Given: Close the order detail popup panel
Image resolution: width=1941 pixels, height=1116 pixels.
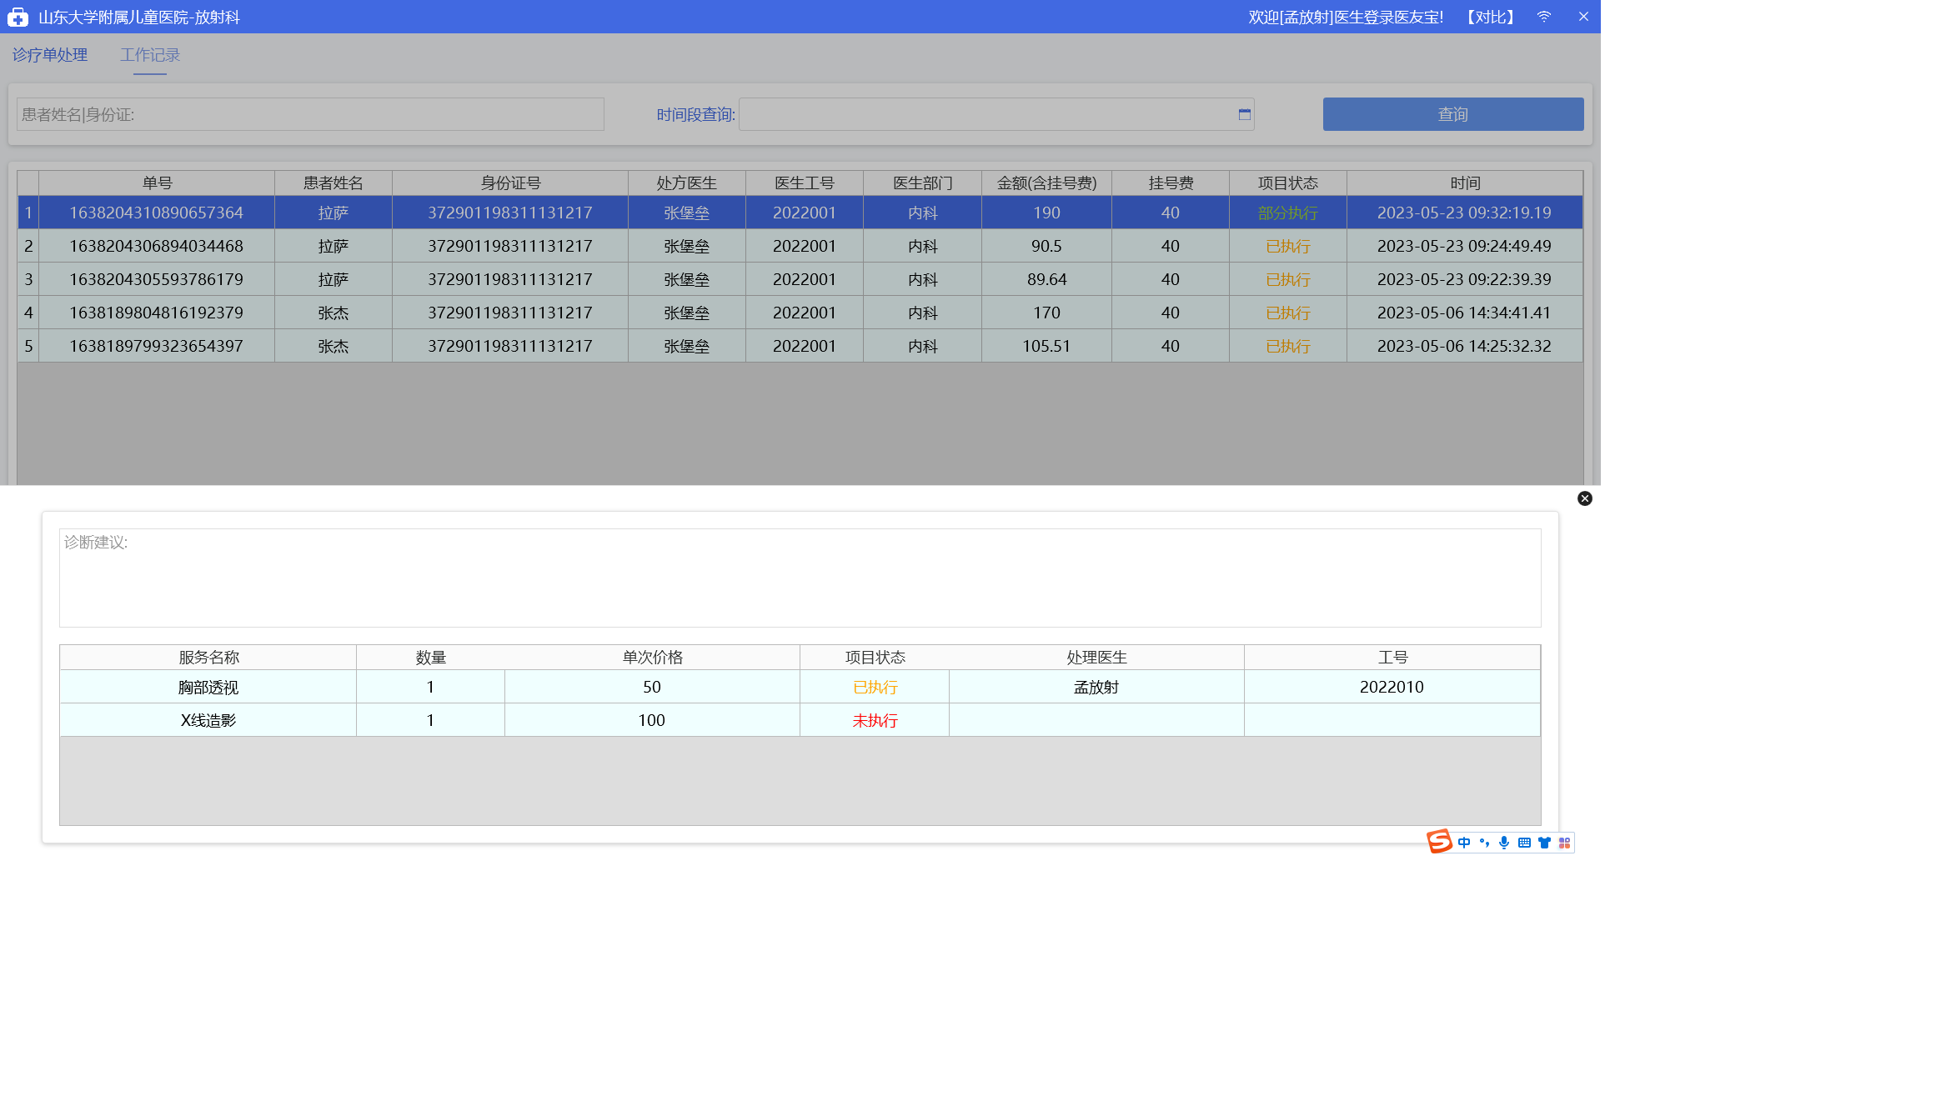Looking at the screenshot, I should pos(1585,498).
